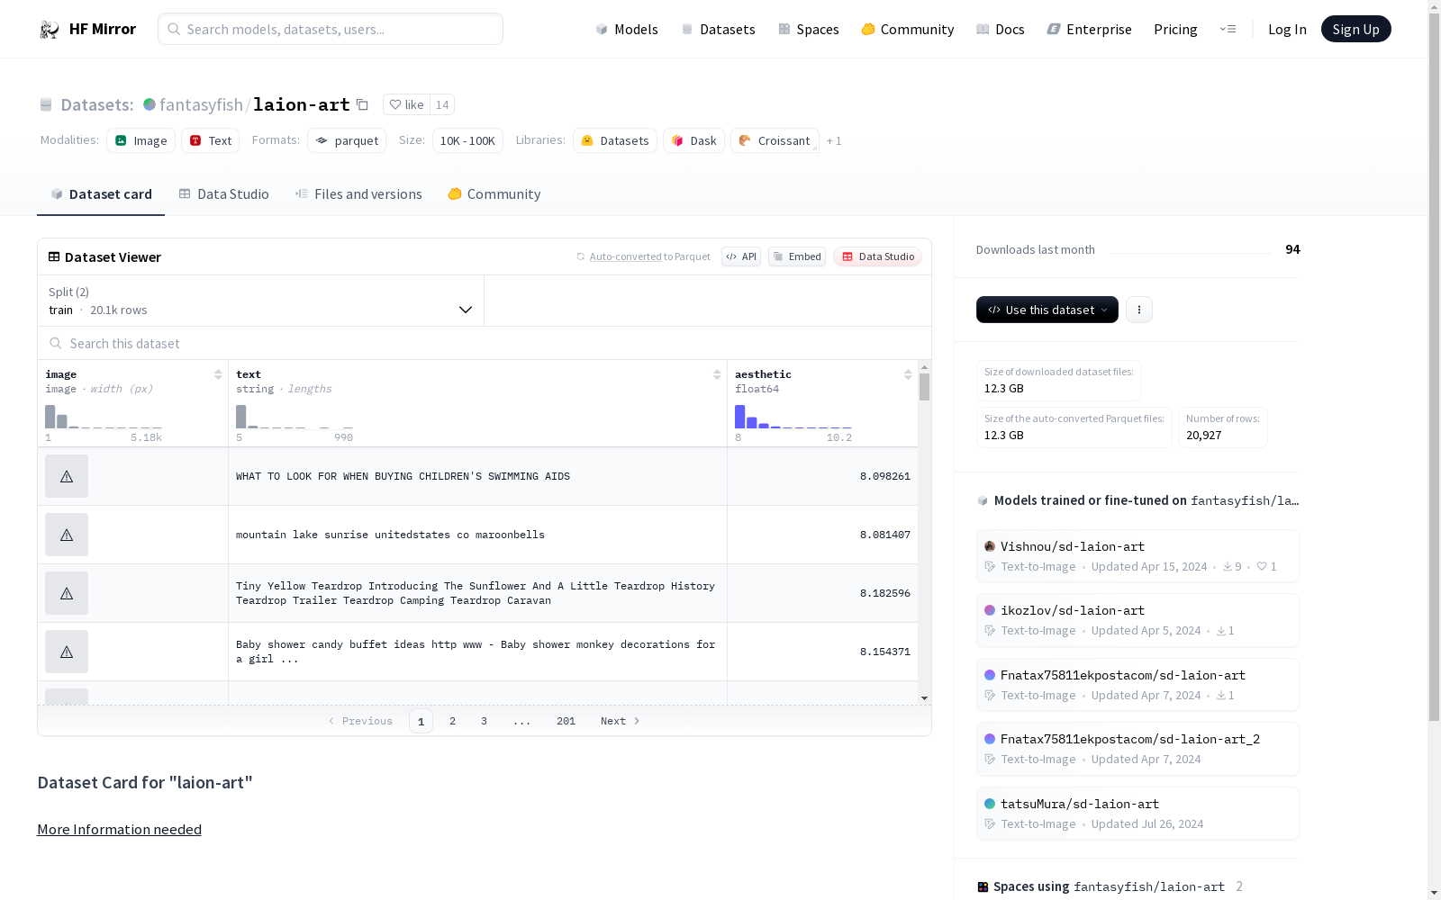Click the HF Mirror logo icon
This screenshot has width=1441, height=900.
tap(50, 30)
